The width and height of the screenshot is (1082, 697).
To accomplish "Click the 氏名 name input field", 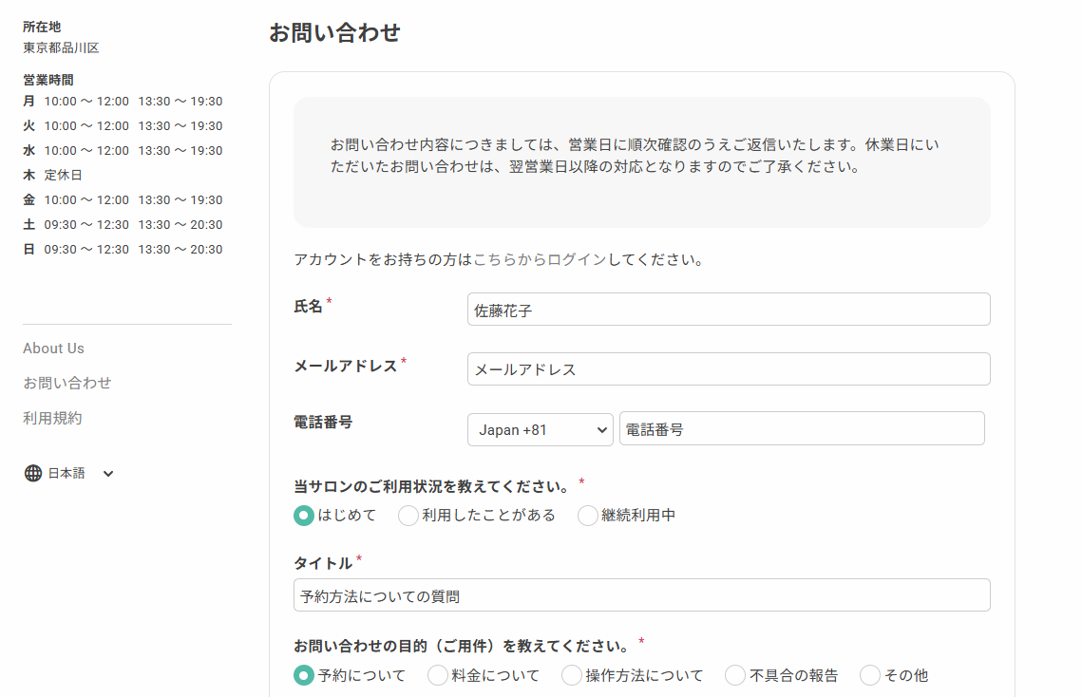I will [x=728, y=310].
